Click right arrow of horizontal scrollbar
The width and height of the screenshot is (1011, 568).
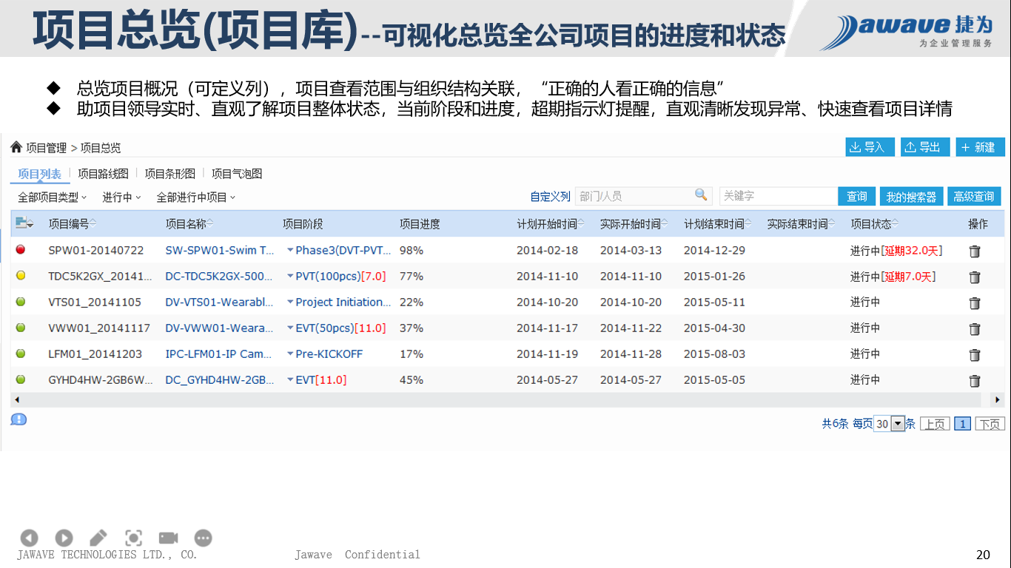[997, 399]
